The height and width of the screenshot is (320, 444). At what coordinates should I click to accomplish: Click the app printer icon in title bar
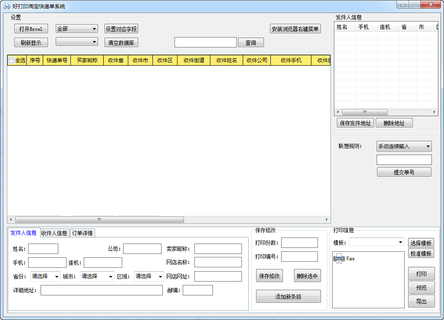(x=6, y=6)
